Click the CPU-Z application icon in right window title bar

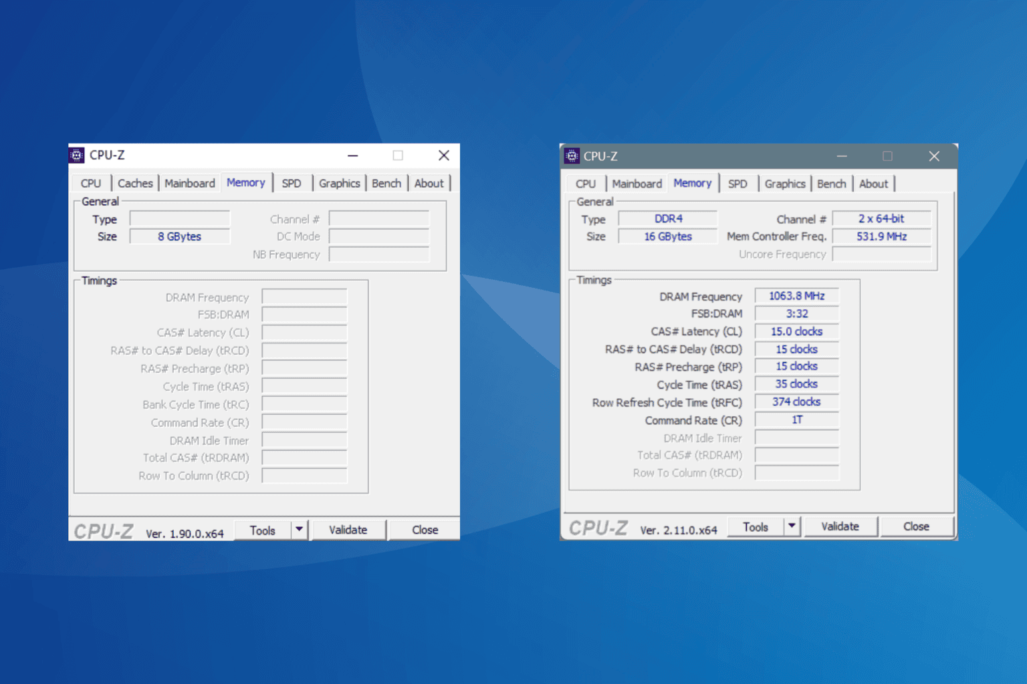[572, 156]
